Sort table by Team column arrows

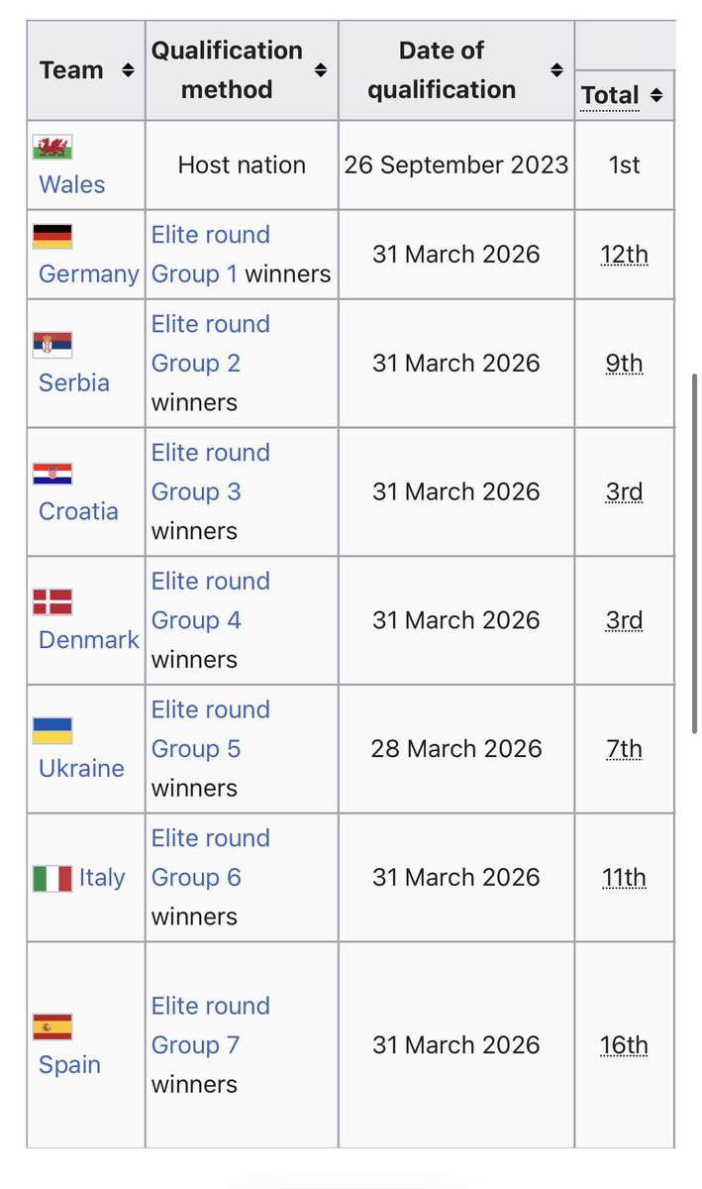[128, 70]
